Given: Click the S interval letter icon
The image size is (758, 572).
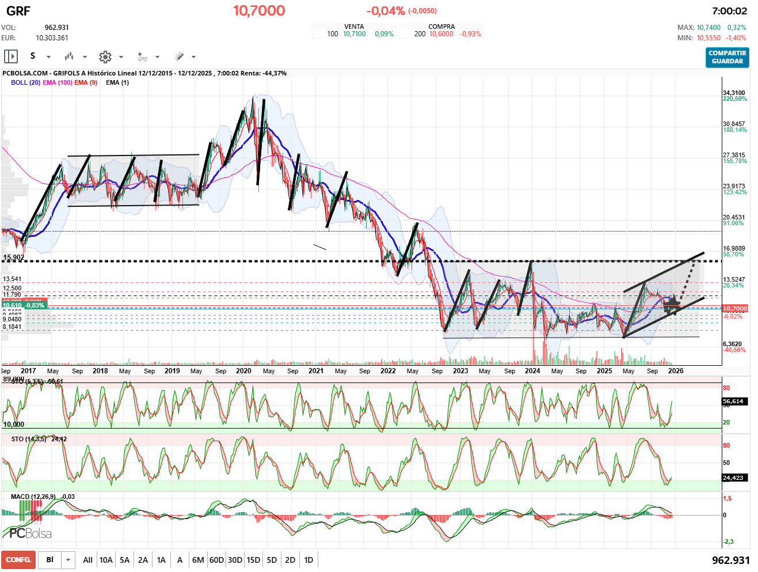Looking at the screenshot, I should [x=33, y=56].
